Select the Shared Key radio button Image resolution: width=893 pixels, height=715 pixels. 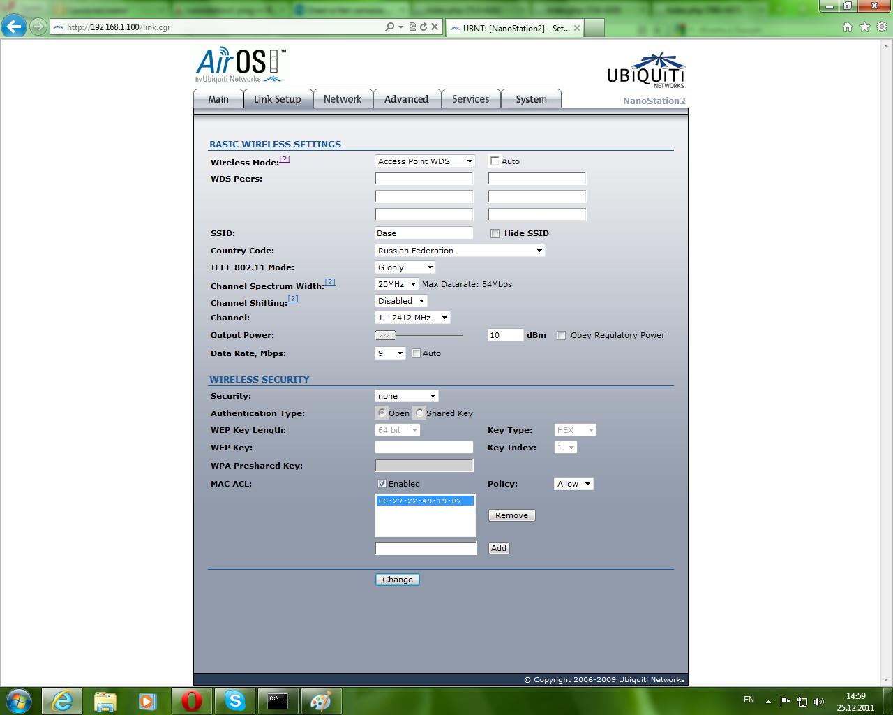point(419,413)
